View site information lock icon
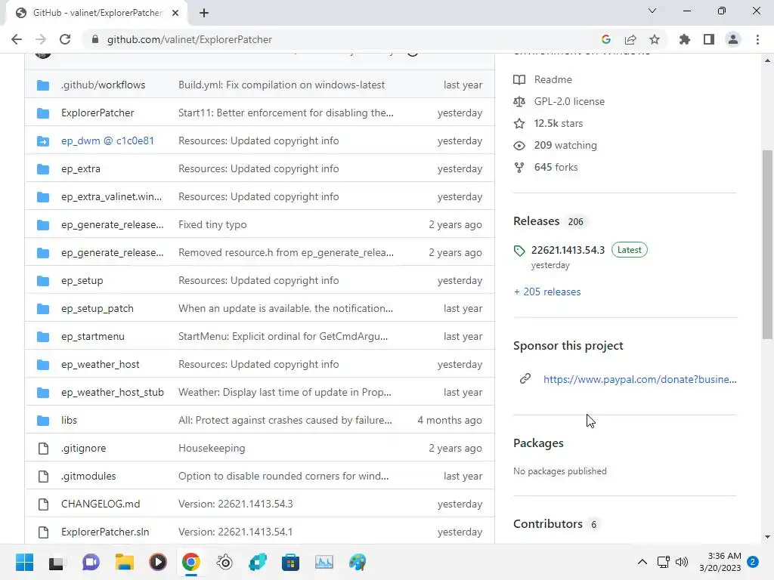774x580 pixels. click(95, 39)
